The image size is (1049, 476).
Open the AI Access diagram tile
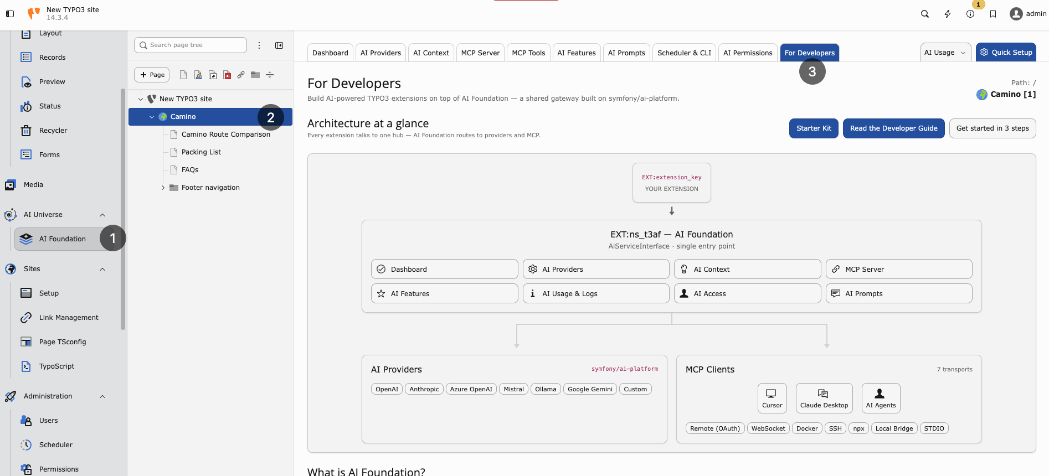pyautogui.click(x=747, y=293)
